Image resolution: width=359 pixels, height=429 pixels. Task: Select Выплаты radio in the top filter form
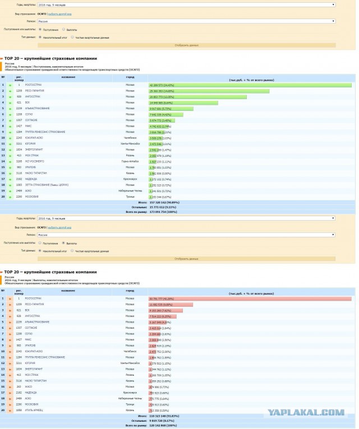(63, 29)
